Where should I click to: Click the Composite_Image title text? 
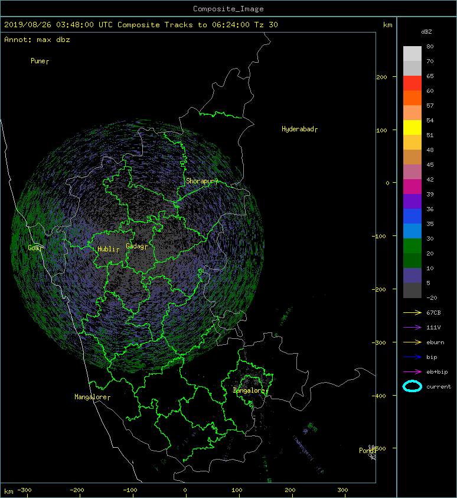tap(228, 9)
